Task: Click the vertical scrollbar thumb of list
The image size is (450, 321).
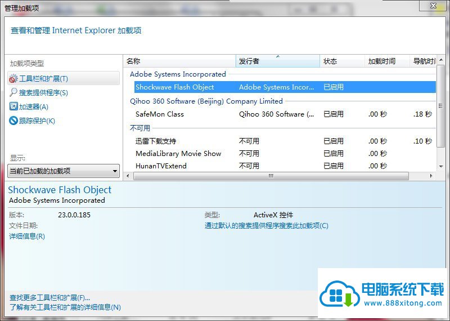Action: pos(441,106)
